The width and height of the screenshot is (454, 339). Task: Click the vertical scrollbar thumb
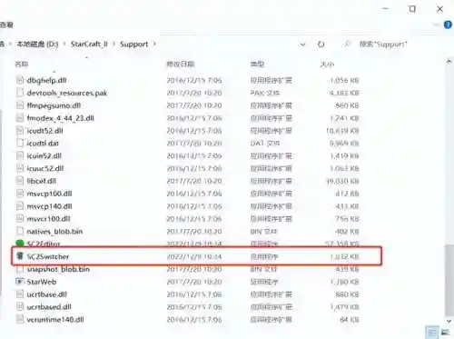449,280
